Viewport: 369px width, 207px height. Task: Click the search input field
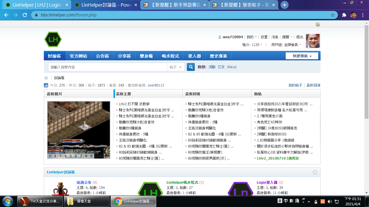[x=108, y=67]
